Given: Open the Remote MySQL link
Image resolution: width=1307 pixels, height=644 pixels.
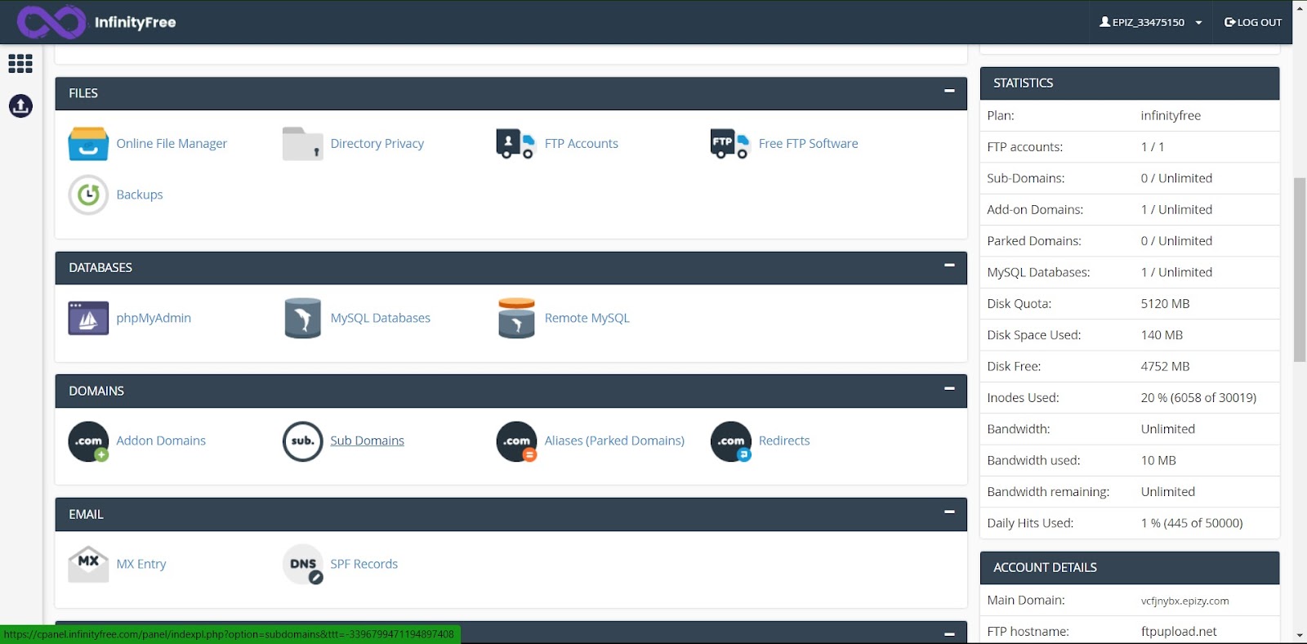Looking at the screenshot, I should click(x=587, y=319).
